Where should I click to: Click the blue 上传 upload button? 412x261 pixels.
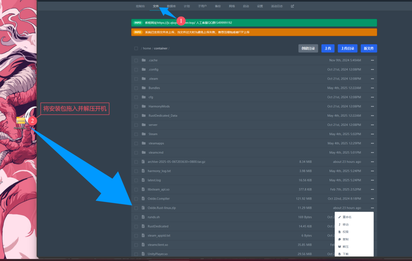pos(328,48)
